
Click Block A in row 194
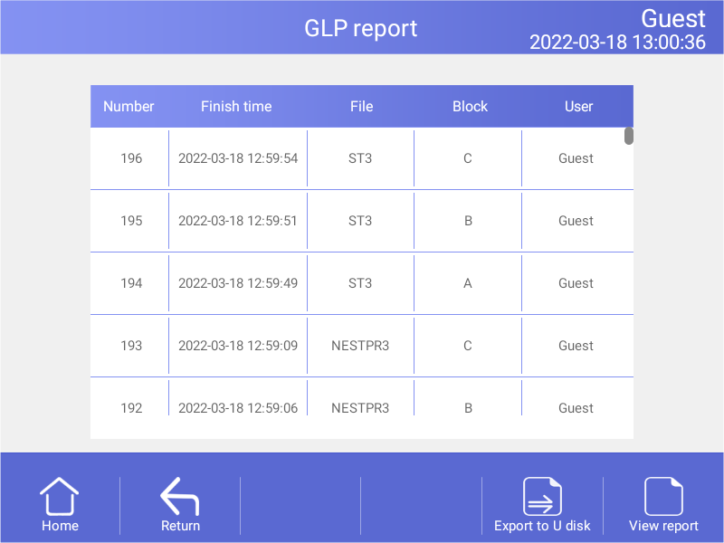[x=468, y=283]
